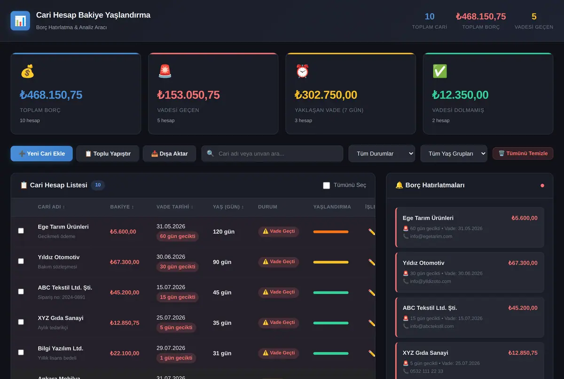Click the green checkmark icon on Vadesi Dolmamış card
This screenshot has width=564, height=379.
click(x=440, y=71)
